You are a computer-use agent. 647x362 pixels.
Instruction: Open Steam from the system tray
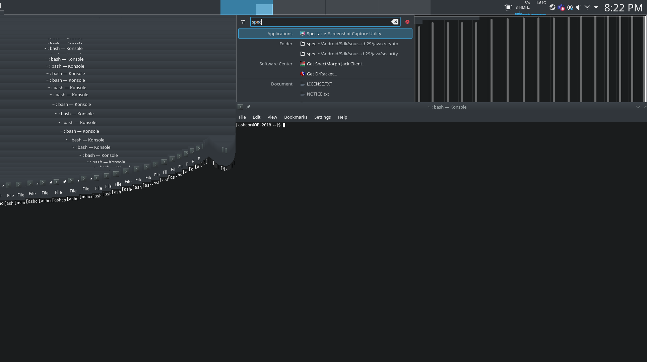pos(553,7)
